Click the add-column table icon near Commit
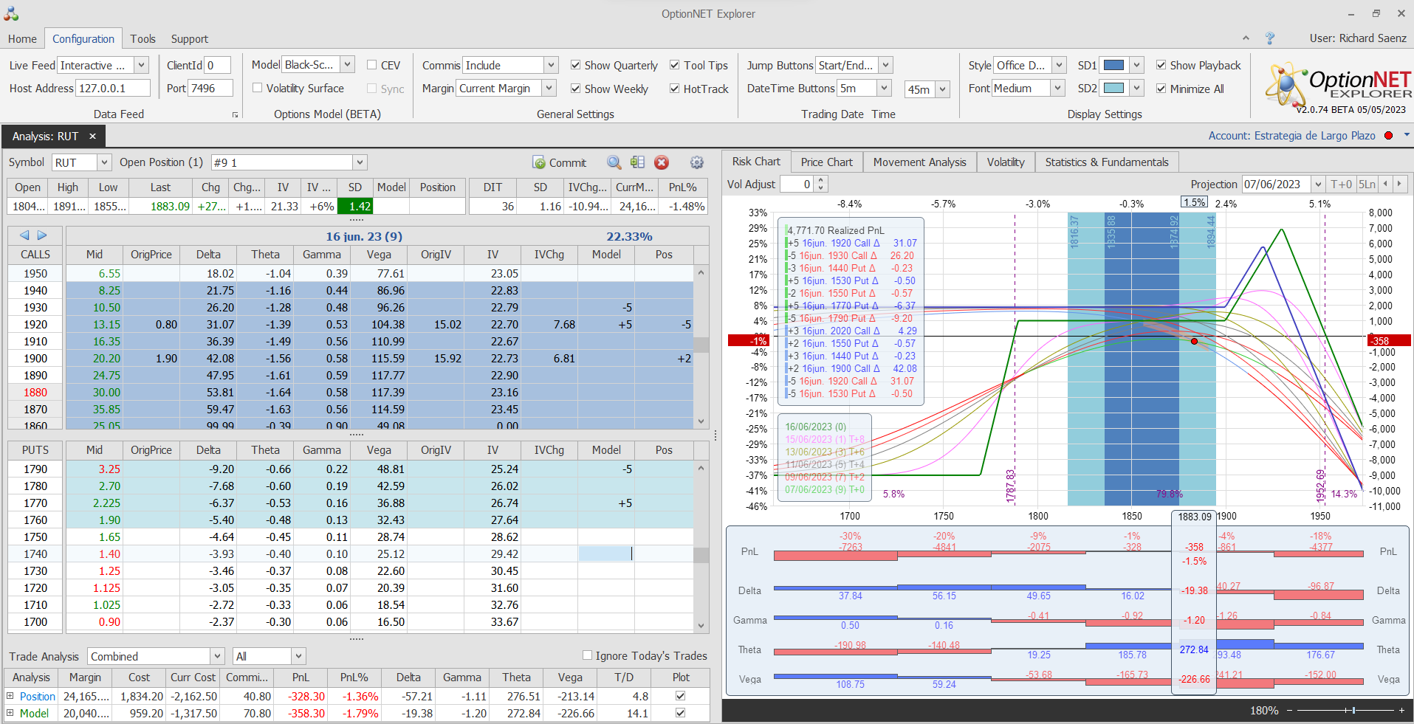Image resolution: width=1414 pixels, height=724 pixels. 638,162
